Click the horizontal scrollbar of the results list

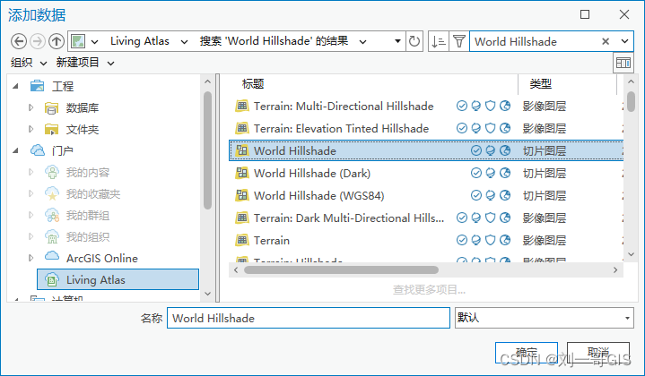pos(341,269)
